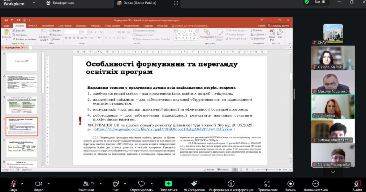The height and width of the screenshot is (192, 366).
Task: Switch to the Animation ribbon tab in PowerPoint
Action: click(x=96, y=26)
